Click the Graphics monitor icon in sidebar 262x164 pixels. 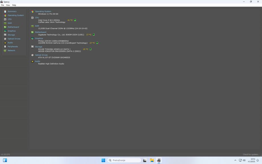[x=5, y=31]
